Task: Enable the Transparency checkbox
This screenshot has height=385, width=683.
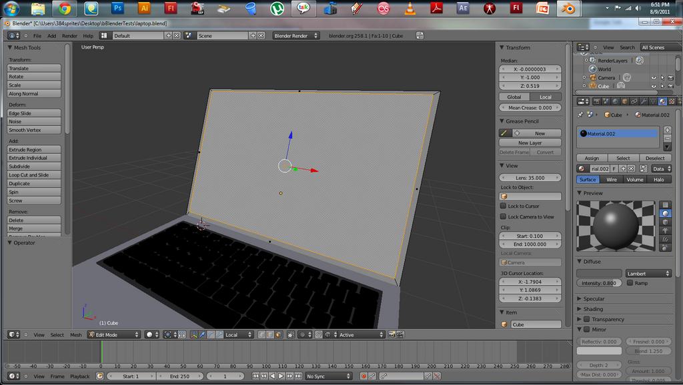Action: (x=587, y=319)
